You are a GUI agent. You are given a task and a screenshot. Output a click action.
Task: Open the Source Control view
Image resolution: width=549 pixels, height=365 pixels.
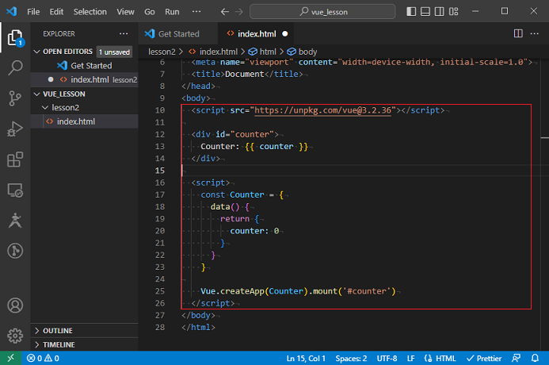(x=15, y=98)
